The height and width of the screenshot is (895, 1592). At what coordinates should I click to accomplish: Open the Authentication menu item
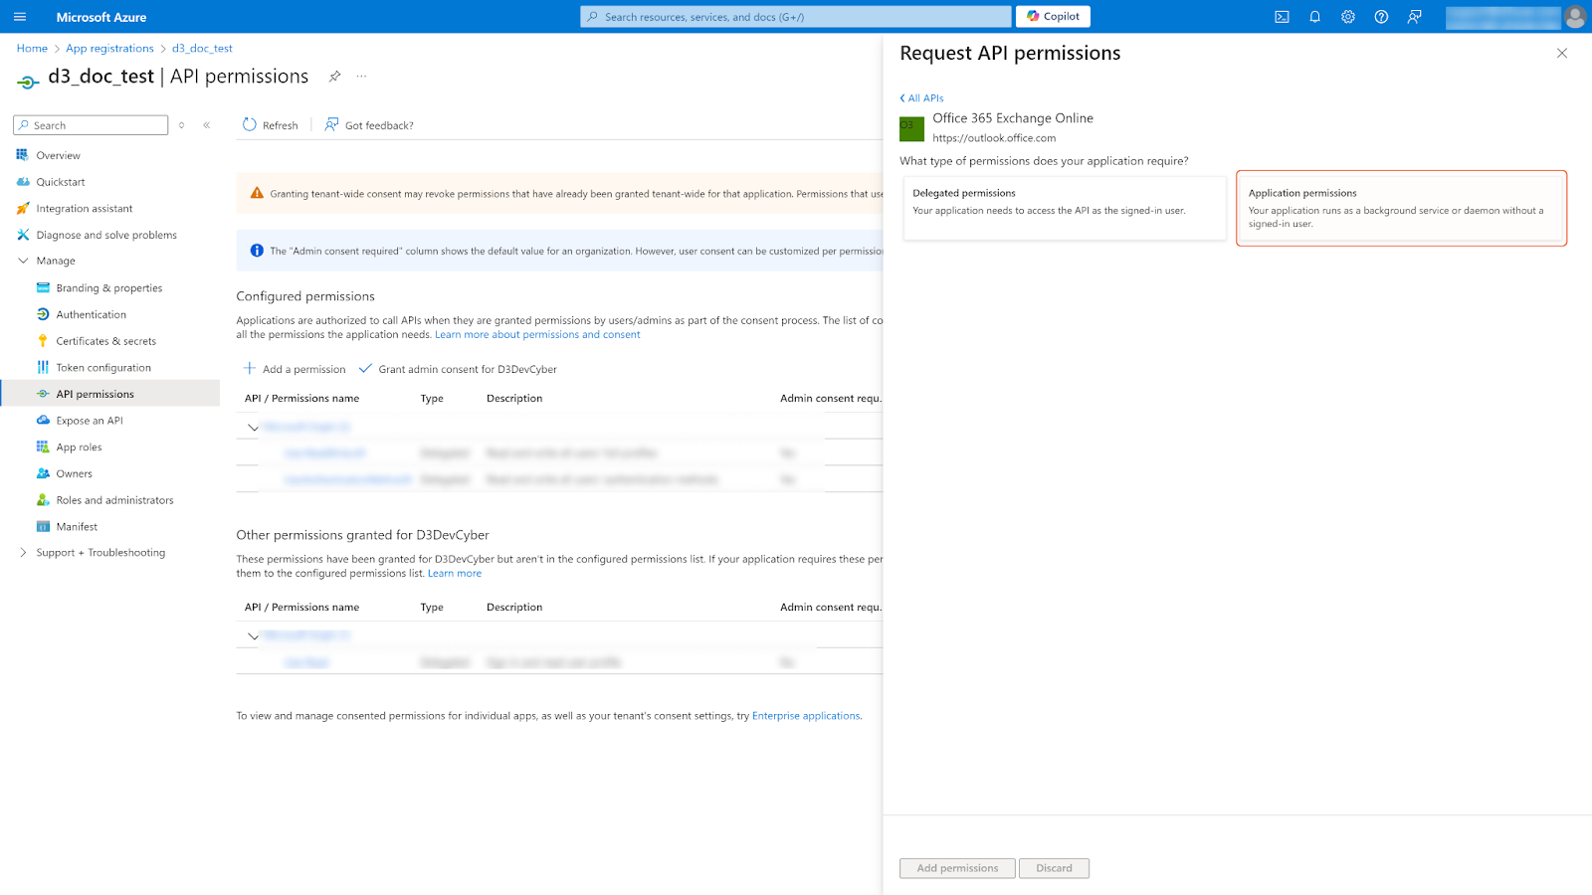tap(91, 314)
